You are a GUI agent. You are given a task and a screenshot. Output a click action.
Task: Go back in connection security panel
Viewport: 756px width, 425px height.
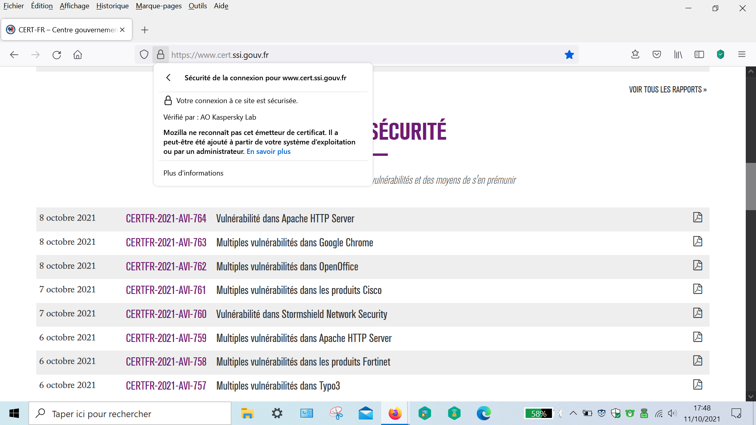[x=169, y=78]
